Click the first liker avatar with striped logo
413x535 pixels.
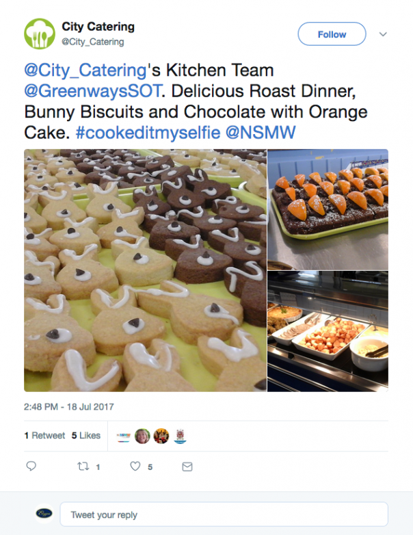click(123, 436)
